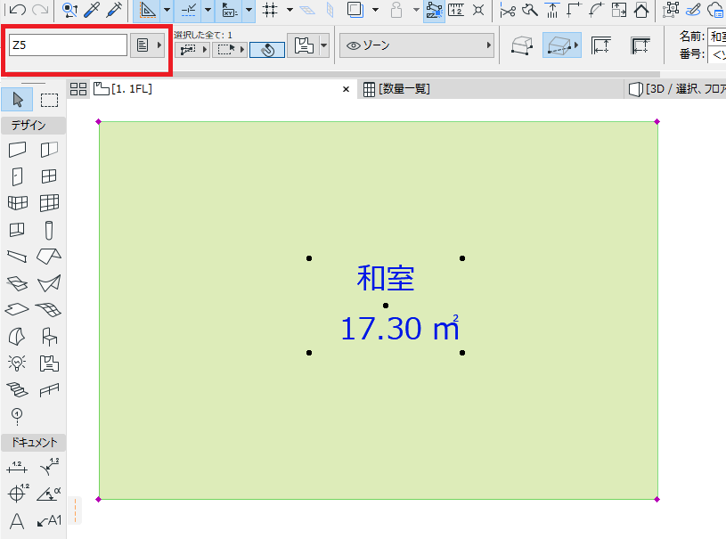Screen dimensions: 726x539
Task: Open the trace reference icon
Action: 355,10
